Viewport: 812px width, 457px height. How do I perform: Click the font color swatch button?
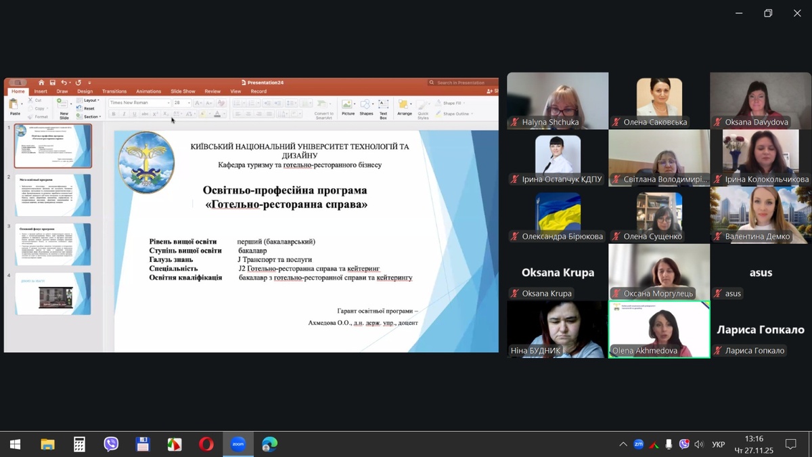219,114
